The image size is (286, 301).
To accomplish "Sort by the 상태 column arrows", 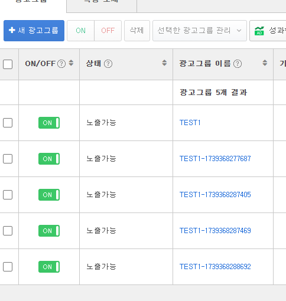I will pyautogui.click(x=164, y=63).
